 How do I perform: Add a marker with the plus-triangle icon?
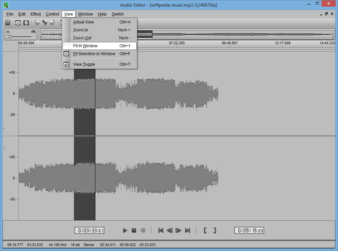(x=45, y=22)
